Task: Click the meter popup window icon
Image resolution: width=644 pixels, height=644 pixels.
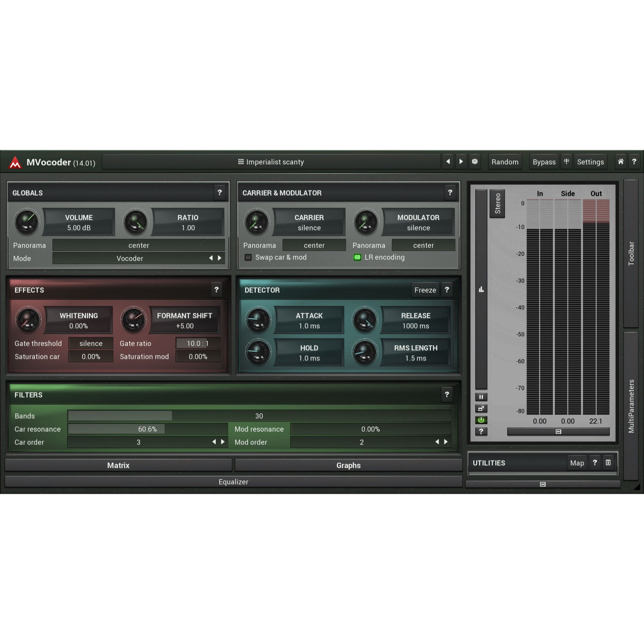Action: (x=481, y=409)
